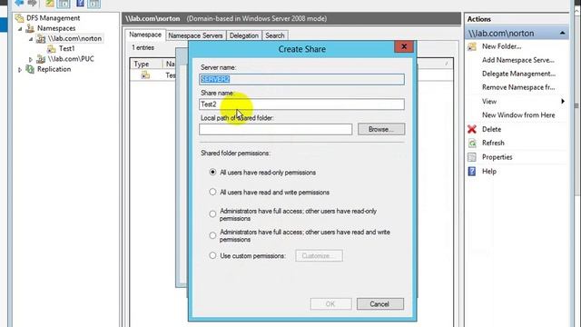Select the Replication node icon in tree
The image size is (581, 327).
pos(30,69)
